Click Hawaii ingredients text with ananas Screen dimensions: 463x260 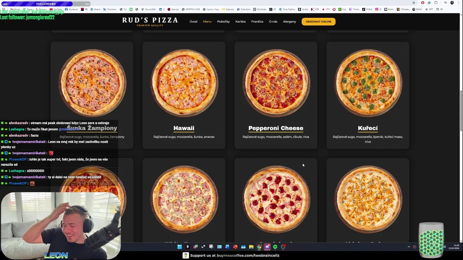point(184,137)
